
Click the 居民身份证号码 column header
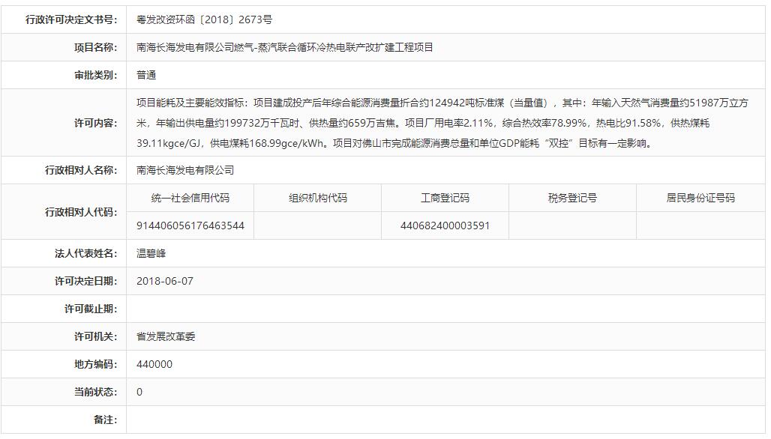click(x=700, y=199)
